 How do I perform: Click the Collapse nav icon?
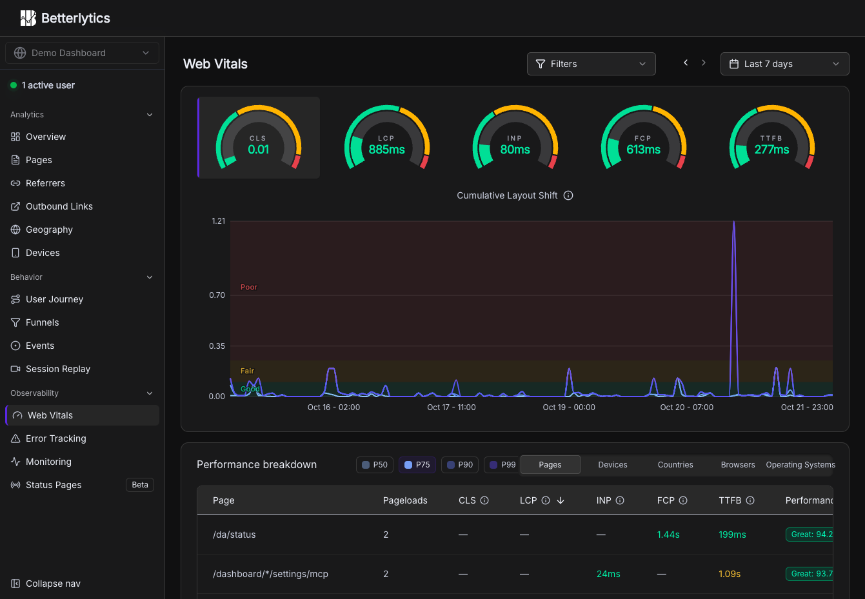pyautogui.click(x=15, y=584)
